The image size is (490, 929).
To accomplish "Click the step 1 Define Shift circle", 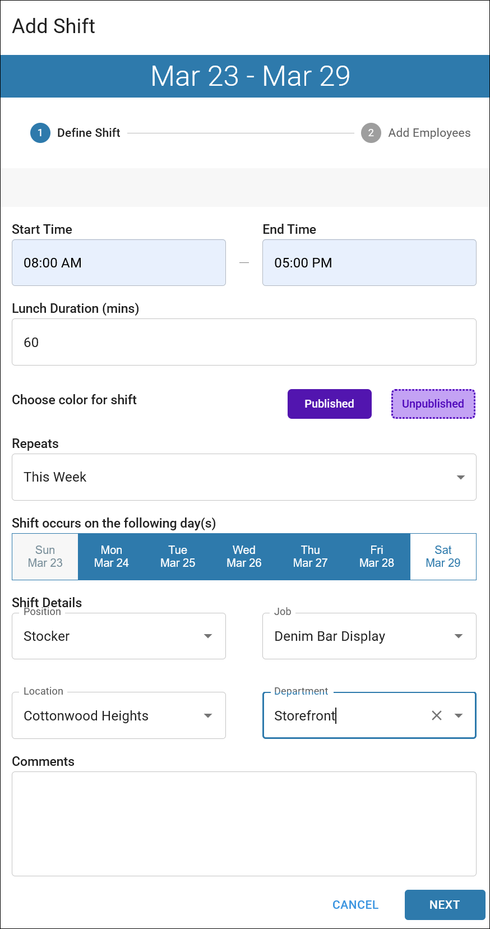I will [40, 133].
